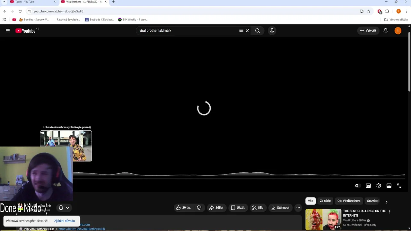411x231 pixels.
Task: Open options for THE BEST CHALLENGE video
Action: pos(389,212)
